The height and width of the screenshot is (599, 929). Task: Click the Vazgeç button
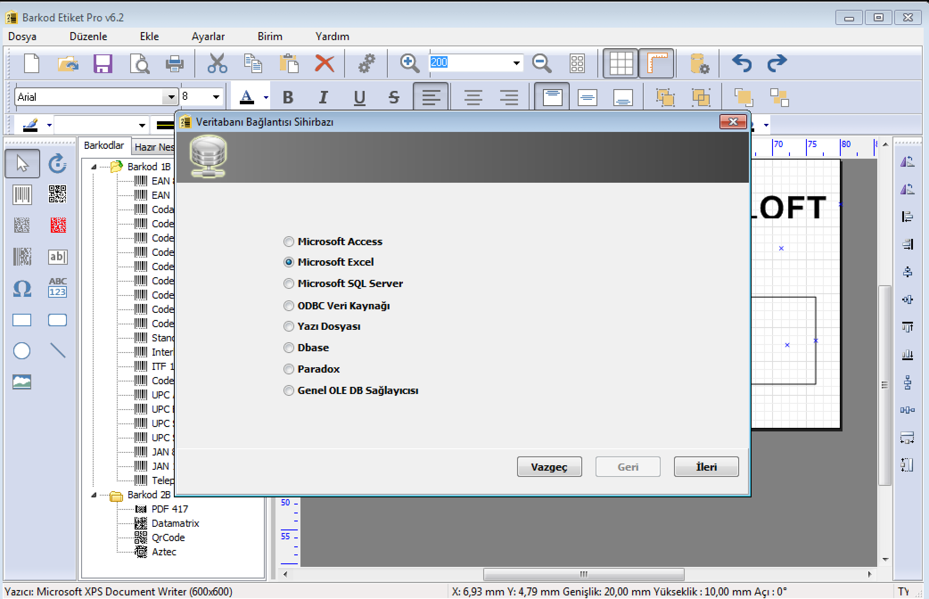(549, 467)
